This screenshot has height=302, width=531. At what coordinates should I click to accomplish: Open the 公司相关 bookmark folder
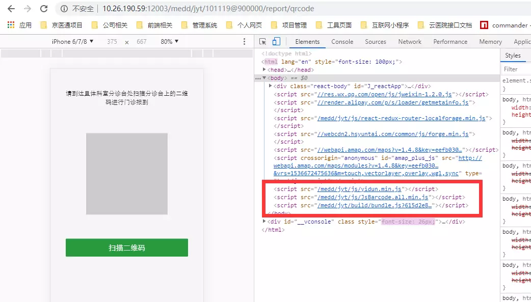point(110,25)
